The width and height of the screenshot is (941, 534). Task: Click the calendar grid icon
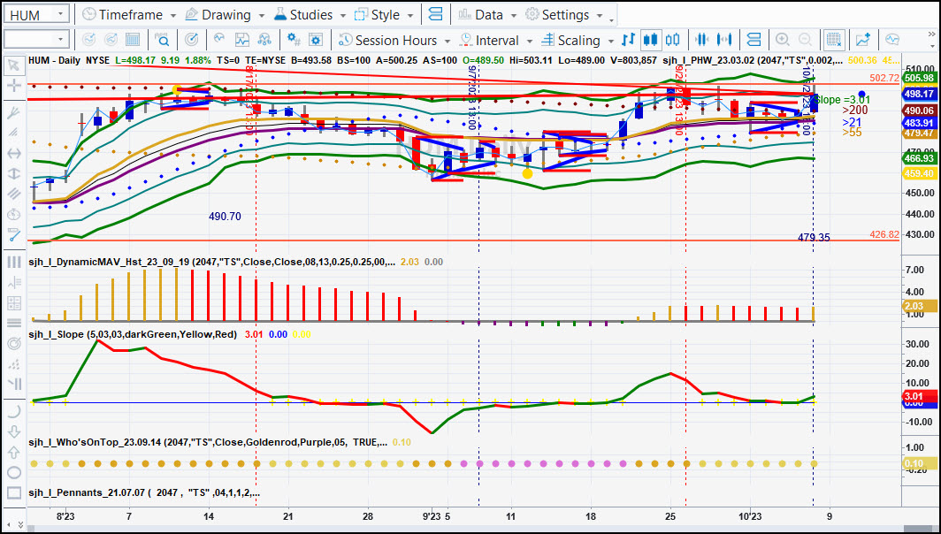133,40
